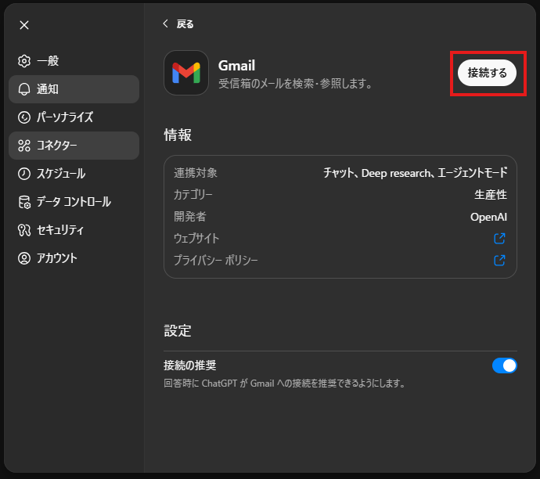Open パーソナライズ personalization settings

click(65, 117)
